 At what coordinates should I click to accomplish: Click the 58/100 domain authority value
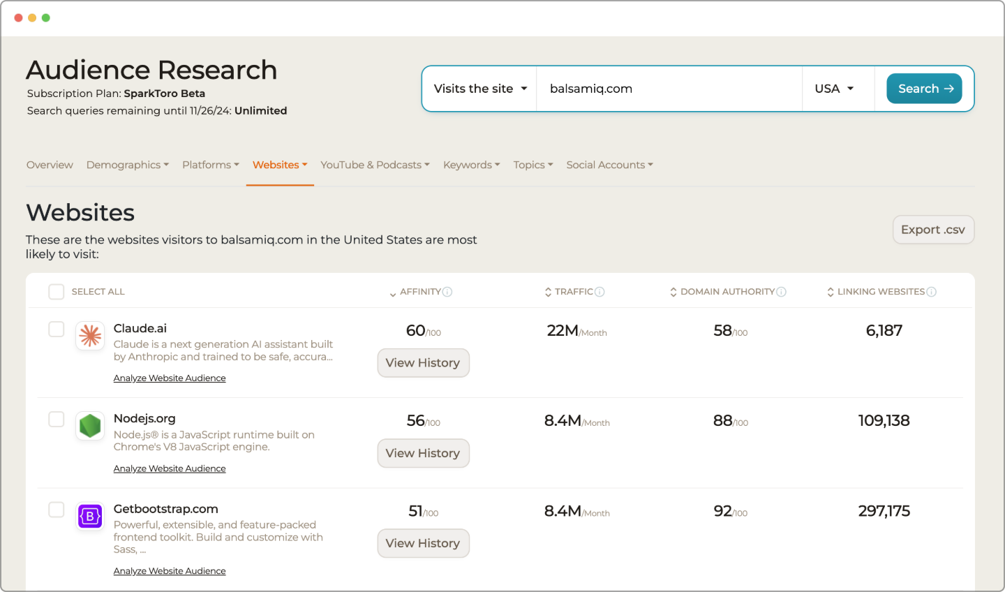click(x=731, y=331)
